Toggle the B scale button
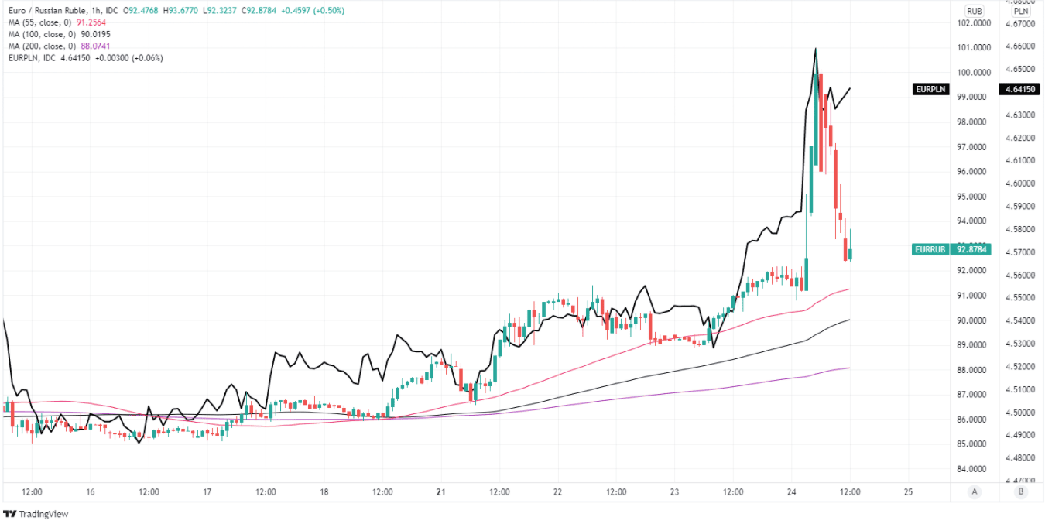The width and height of the screenshot is (1045, 524). click(1021, 491)
